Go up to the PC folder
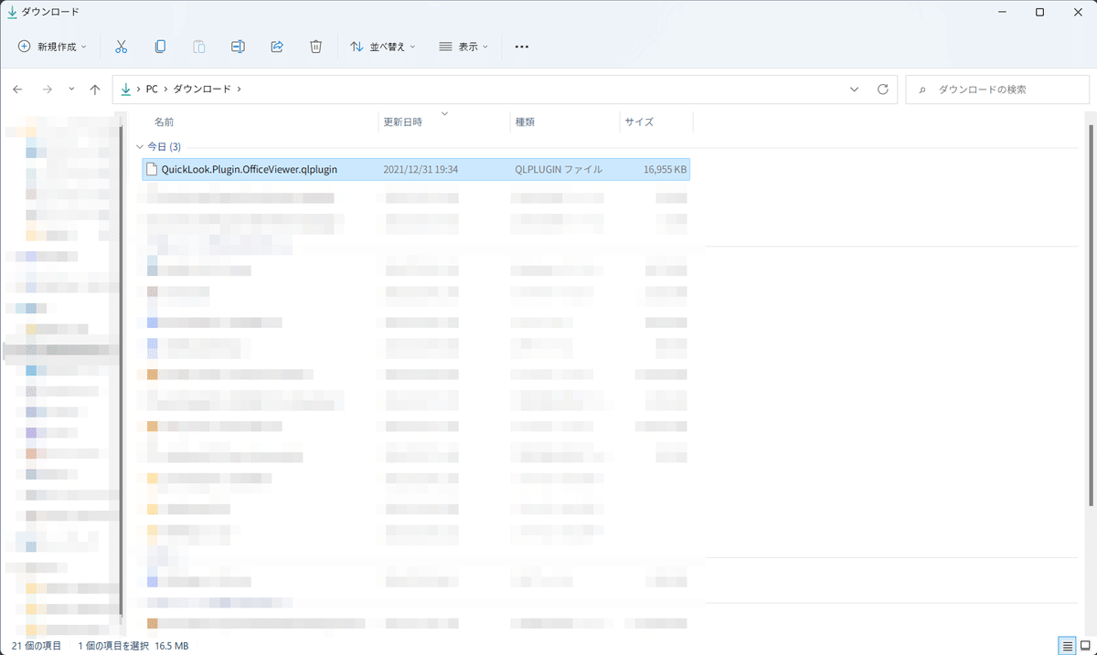The height and width of the screenshot is (655, 1097). click(x=94, y=89)
